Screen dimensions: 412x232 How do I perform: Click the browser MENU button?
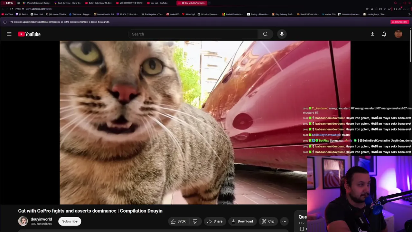click(8, 3)
